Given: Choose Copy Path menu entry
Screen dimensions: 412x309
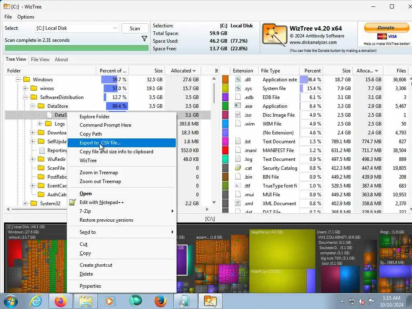Looking at the screenshot, I should point(122,134).
